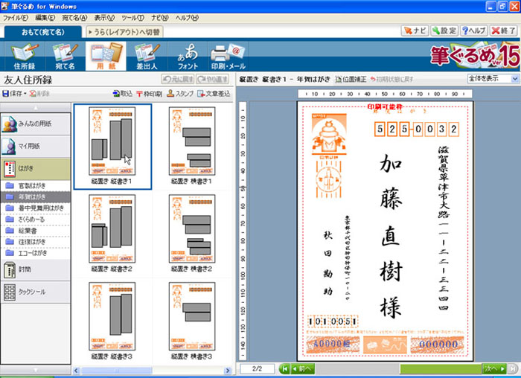Image resolution: width=521 pixels, height=378 pixels.
Task: Click the スタンプ stamp tool
Action: pyautogui.click(x=179, y=94)
